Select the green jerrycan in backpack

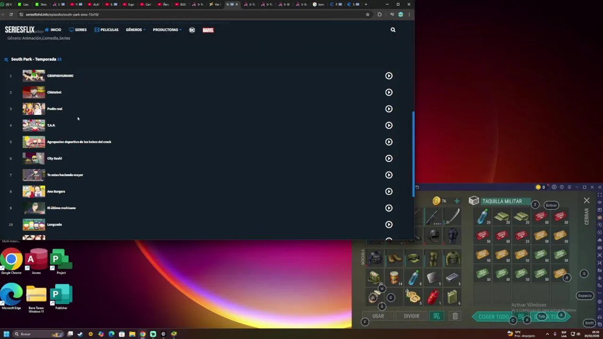[x=452, y=297]
